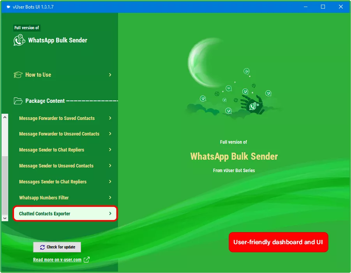Expand Chatted Contacts Exporter arrow
The width and height of the screenshot is (351, 273).
(x=110, y=213)
